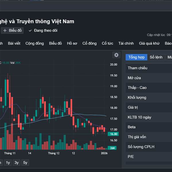Click the Cập nhật lúc timestamp text
Screen dimensions: 172x172
[159, 35]
